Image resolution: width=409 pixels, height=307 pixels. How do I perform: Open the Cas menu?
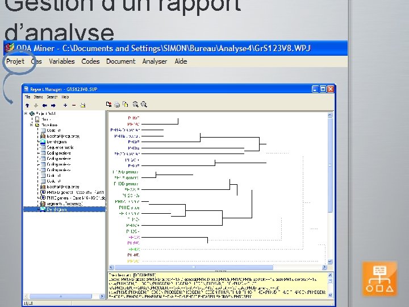click(36, 61)
